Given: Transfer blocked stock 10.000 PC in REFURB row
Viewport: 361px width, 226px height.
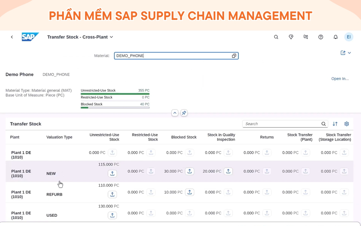Looking at the screenshot, I should pos(190,192).
